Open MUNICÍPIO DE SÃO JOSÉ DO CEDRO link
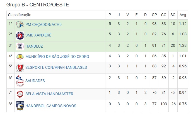 (x=57, y=57)
